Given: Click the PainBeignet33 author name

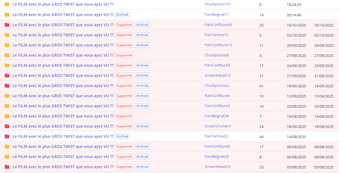Looking at the screenshot, I should click(217, 157).
